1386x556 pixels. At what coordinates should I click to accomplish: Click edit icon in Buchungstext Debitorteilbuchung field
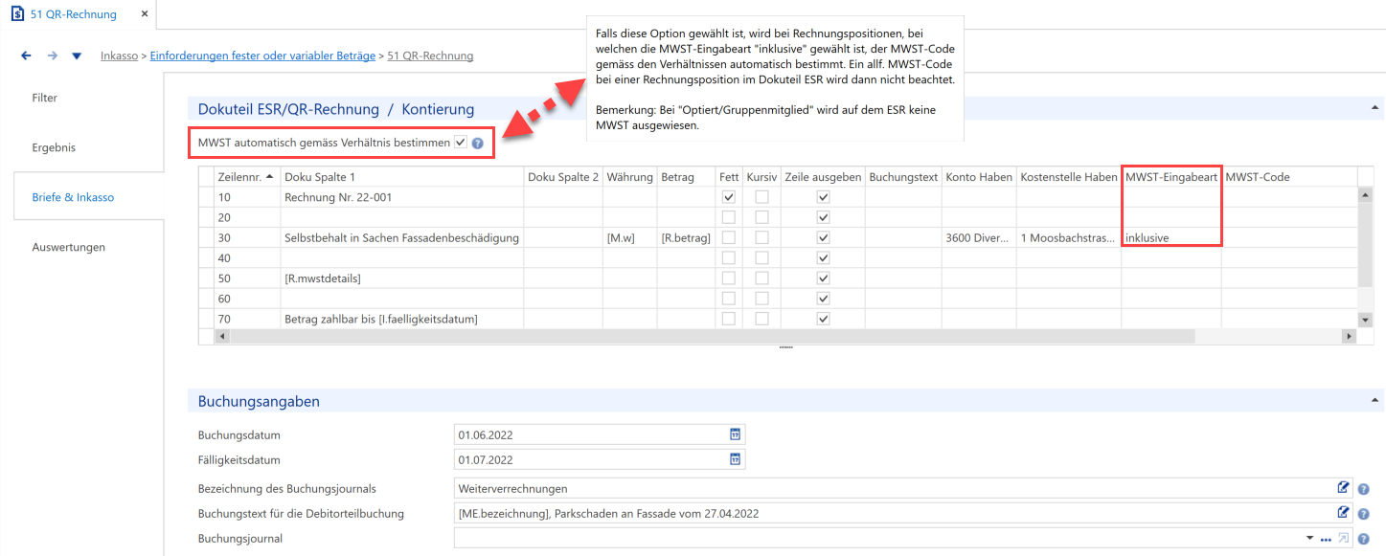[1344, 513]
